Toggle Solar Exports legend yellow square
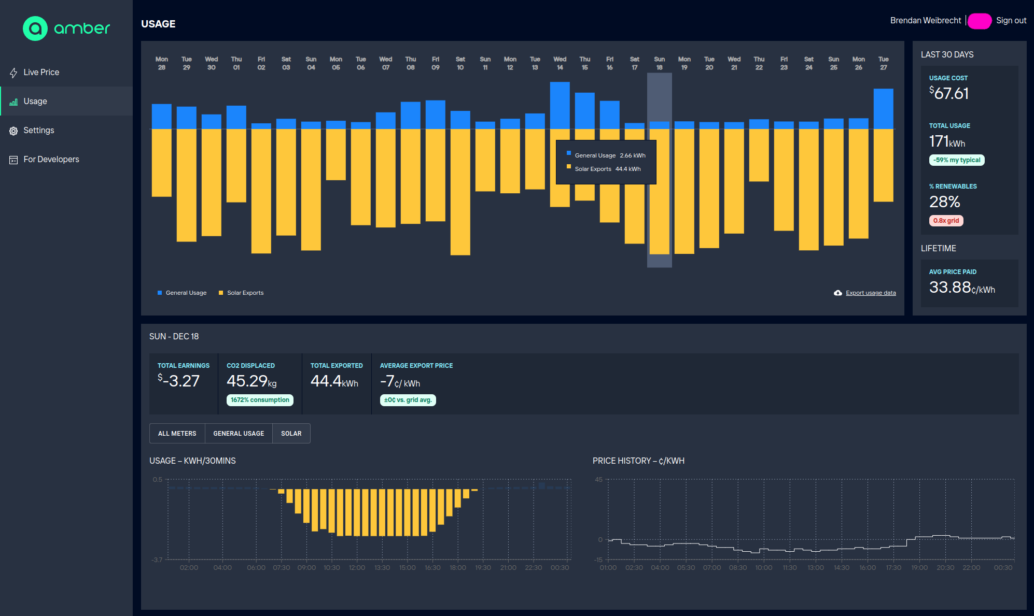This screenshot has height=616, width=1034. pyautogui.click(x=221, y=293)
